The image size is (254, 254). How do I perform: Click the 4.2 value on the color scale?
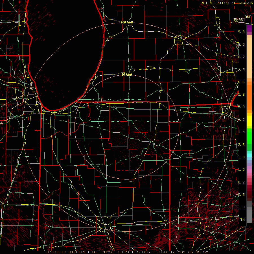click(241, 120)
